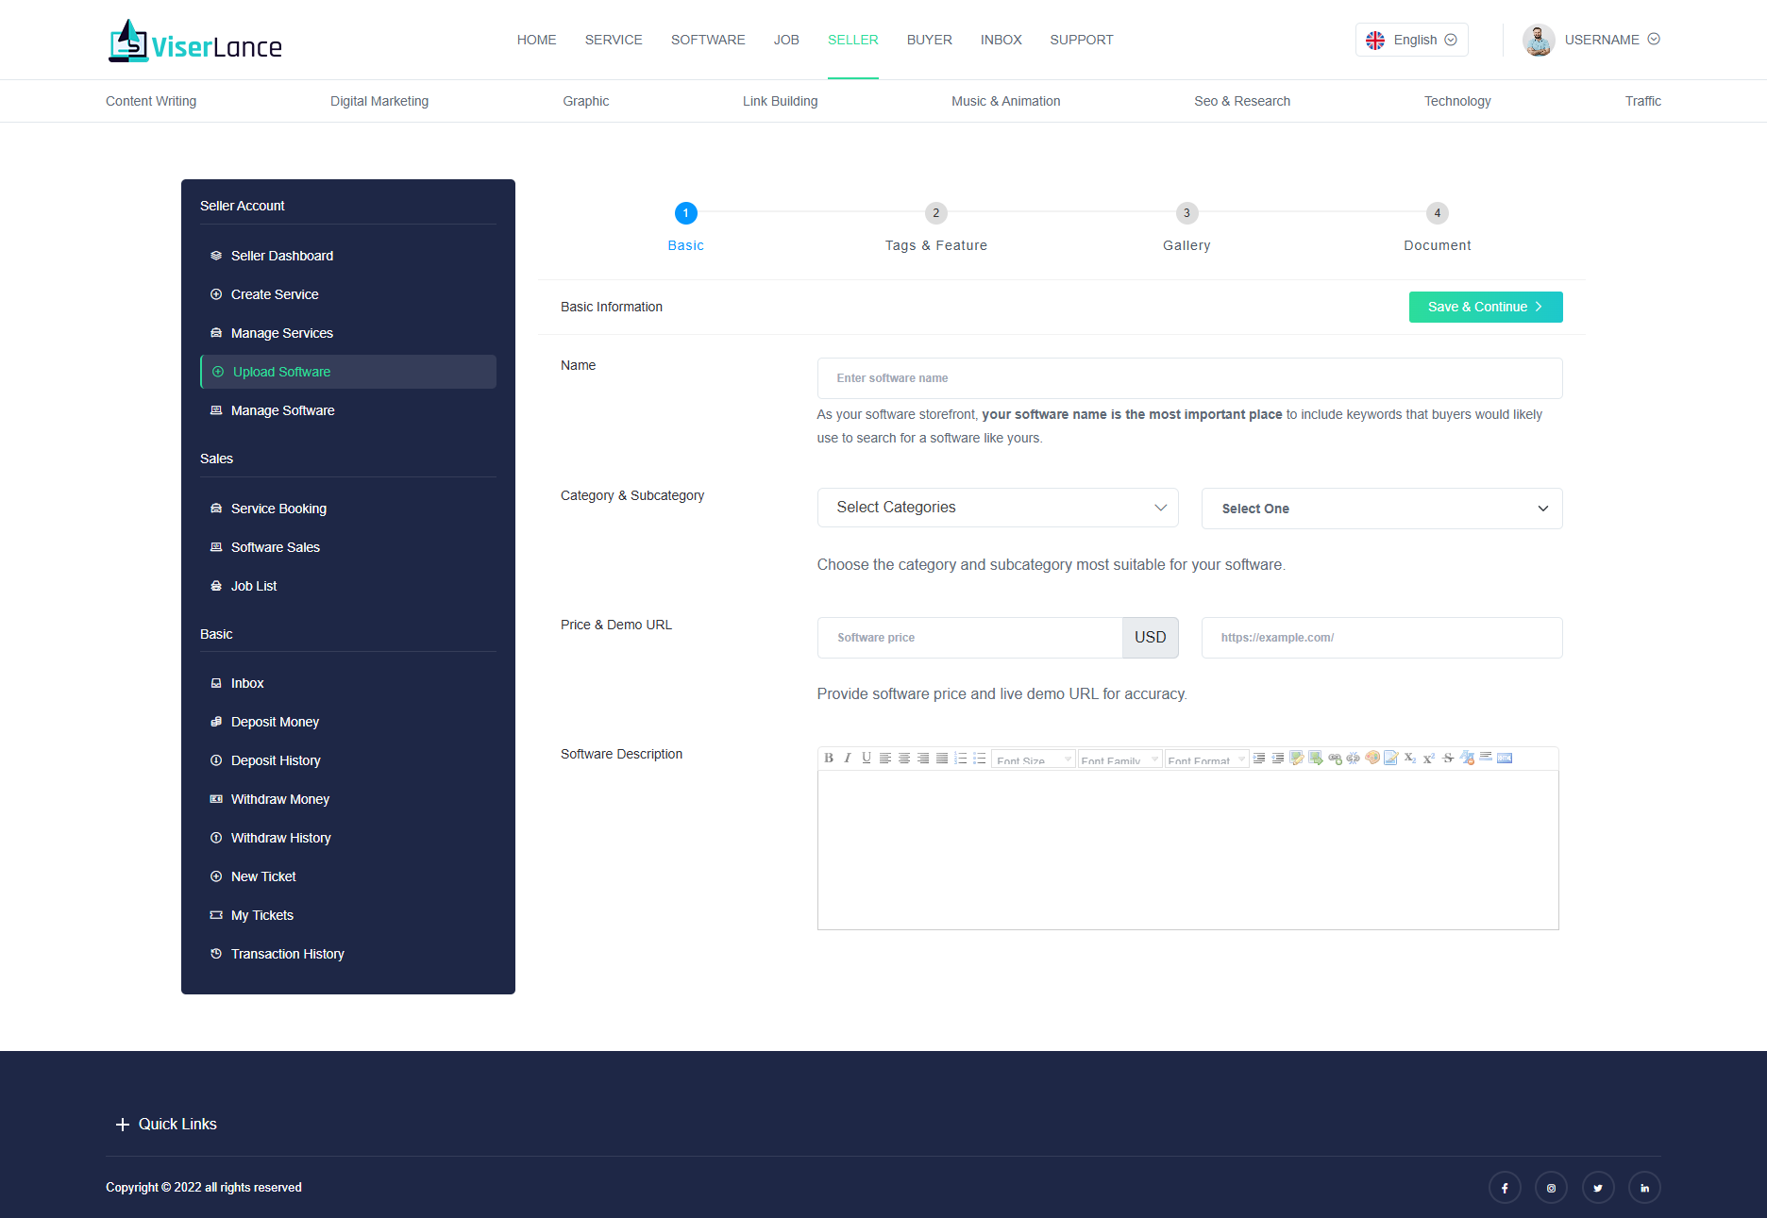This screenshot has height=1218, width=1767.
Task: Apply strikethrough formatting
Action: click(1448, 758)
